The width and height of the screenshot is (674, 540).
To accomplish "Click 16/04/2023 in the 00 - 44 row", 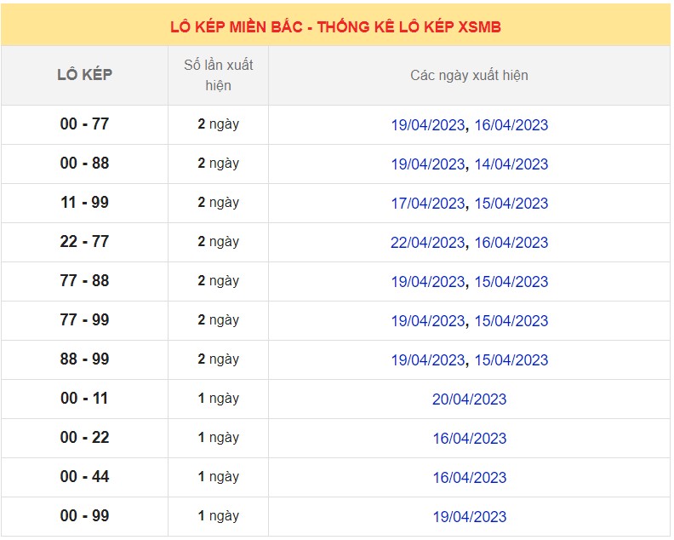I will [469, 478].
